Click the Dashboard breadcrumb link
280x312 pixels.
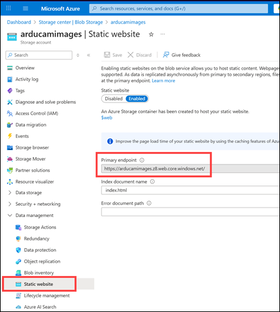[19, 22]
